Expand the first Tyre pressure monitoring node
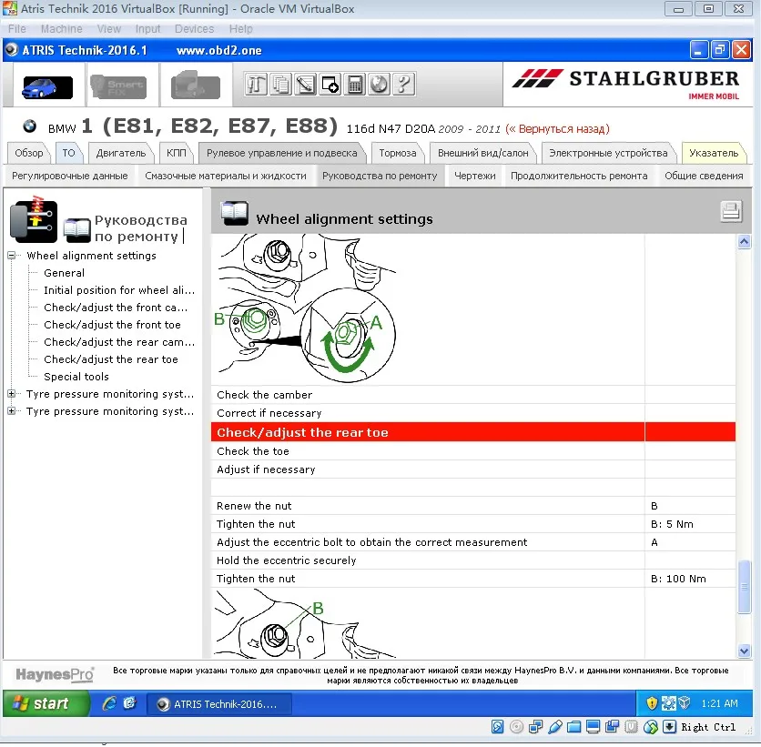This screenshot has height=747, width=761. [12, 394]
